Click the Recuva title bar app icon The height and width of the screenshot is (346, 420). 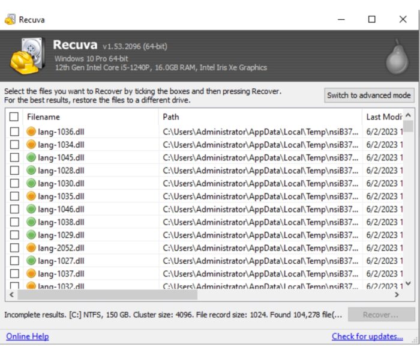pyautogui.click(x=10, y=19)
